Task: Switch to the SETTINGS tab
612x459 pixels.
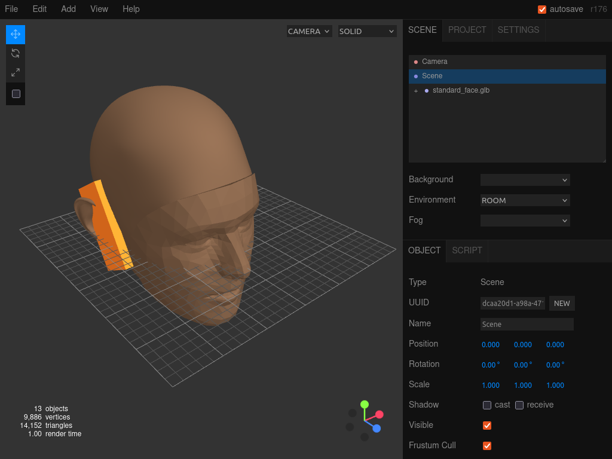Action: pyautogui.click(x=518, y=30)
